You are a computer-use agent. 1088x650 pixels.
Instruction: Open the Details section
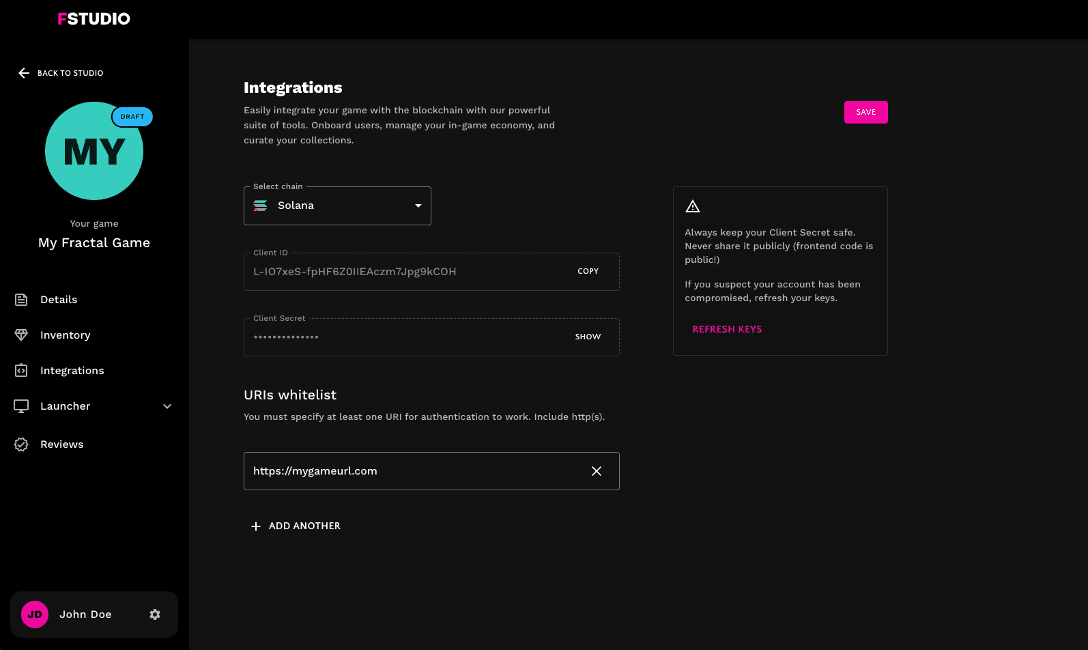coord(59,300)
